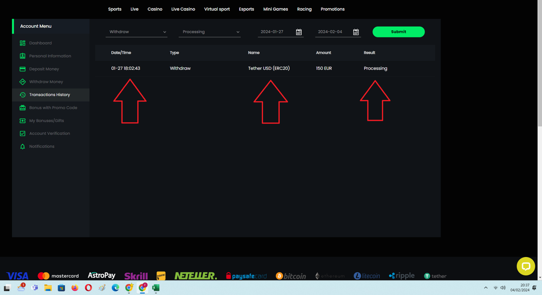Launch Excel from the taskbar
542x295 pixels.
click(x=156, y=288)
